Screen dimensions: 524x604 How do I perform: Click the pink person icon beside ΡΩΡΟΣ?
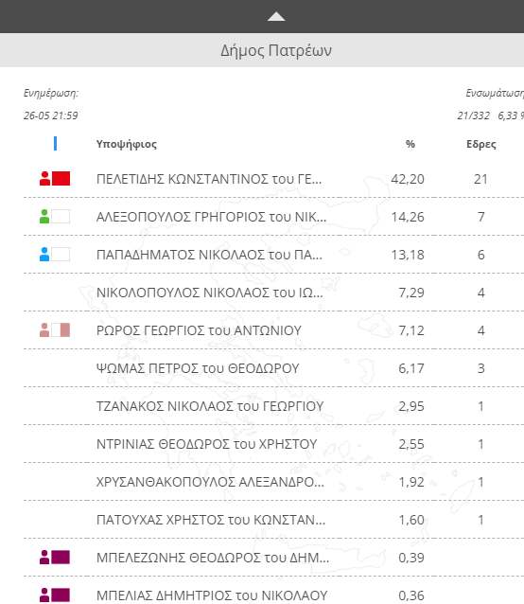pos(44,330)
